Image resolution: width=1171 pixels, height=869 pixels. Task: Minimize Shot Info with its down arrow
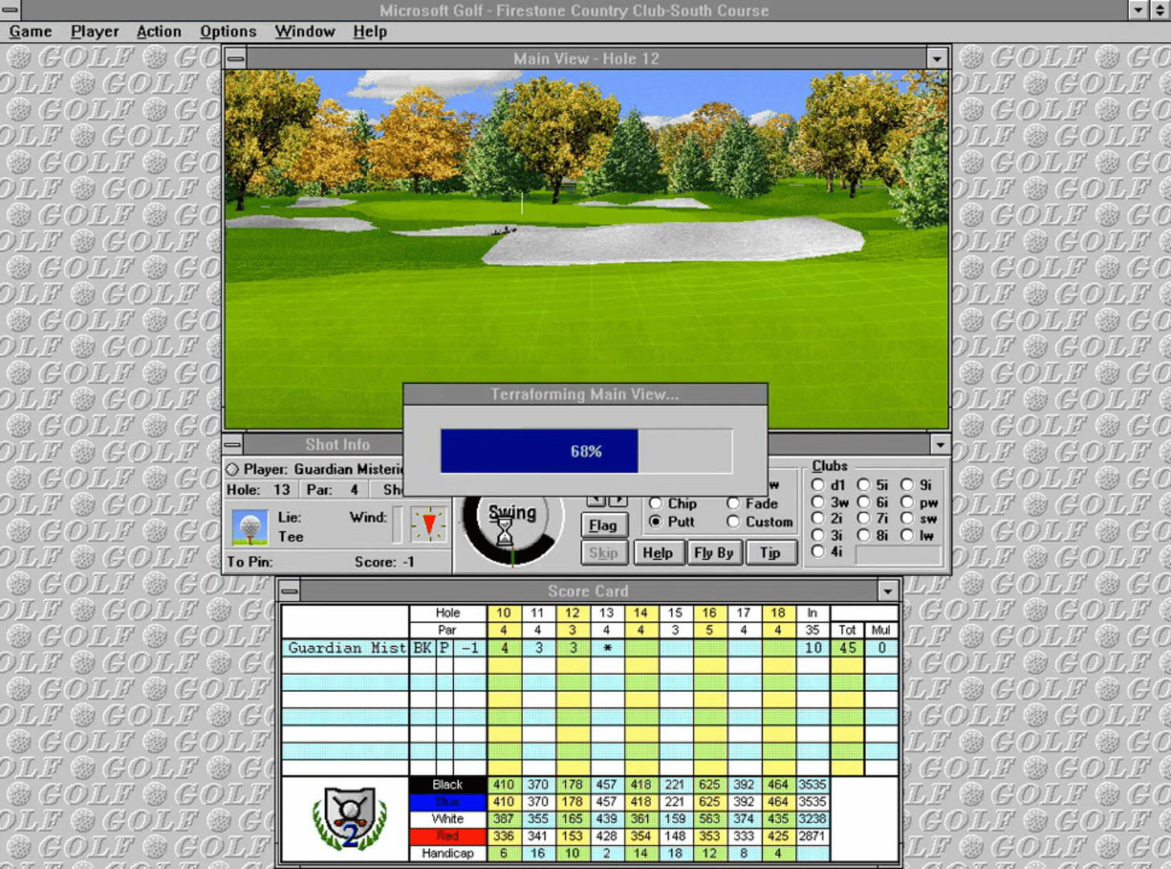pyautogui.click(x=940, y=444)
